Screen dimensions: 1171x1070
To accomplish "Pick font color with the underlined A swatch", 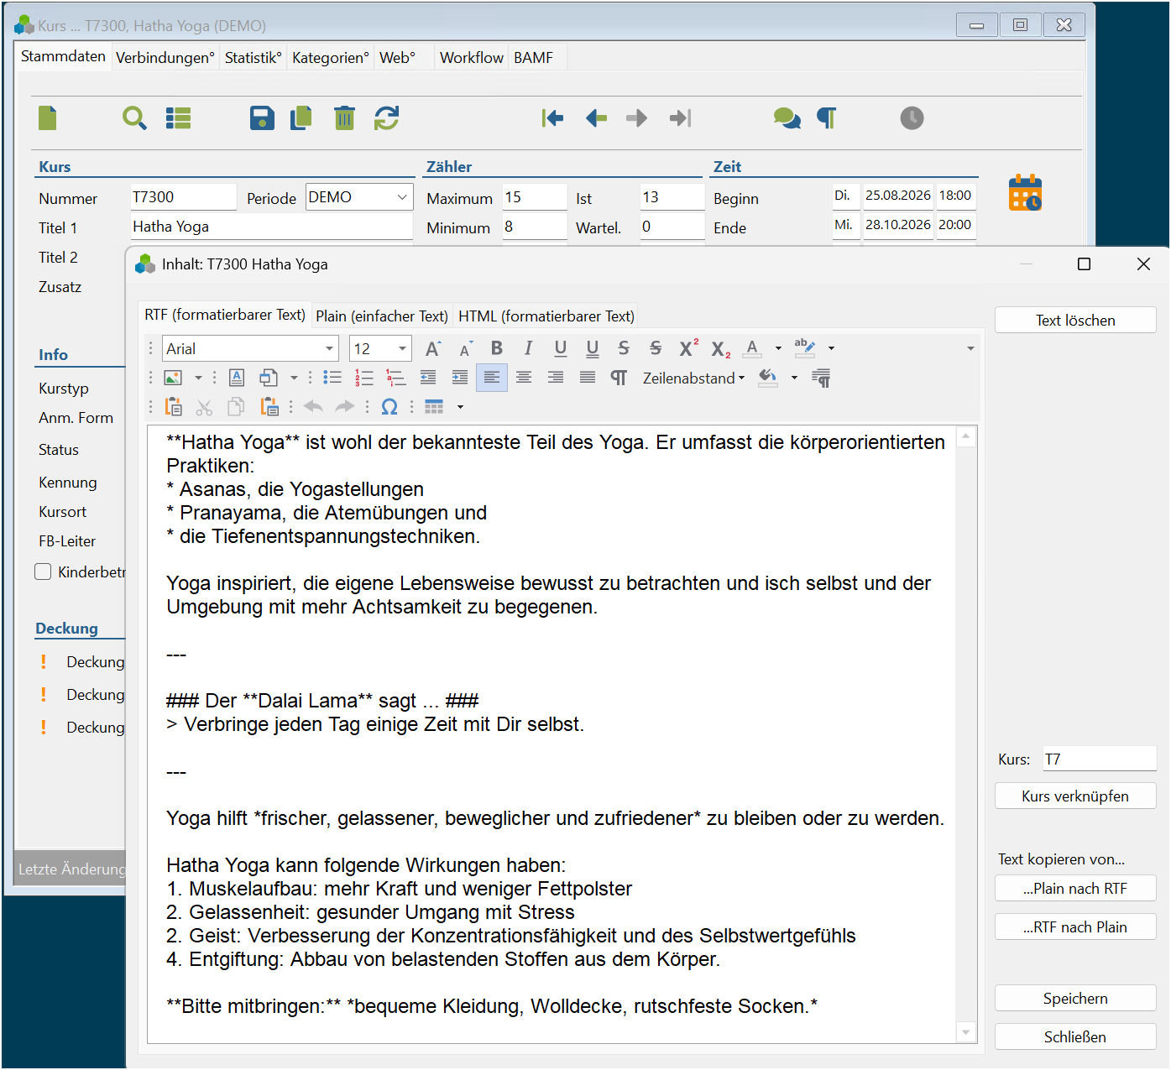I will [752, 348].
